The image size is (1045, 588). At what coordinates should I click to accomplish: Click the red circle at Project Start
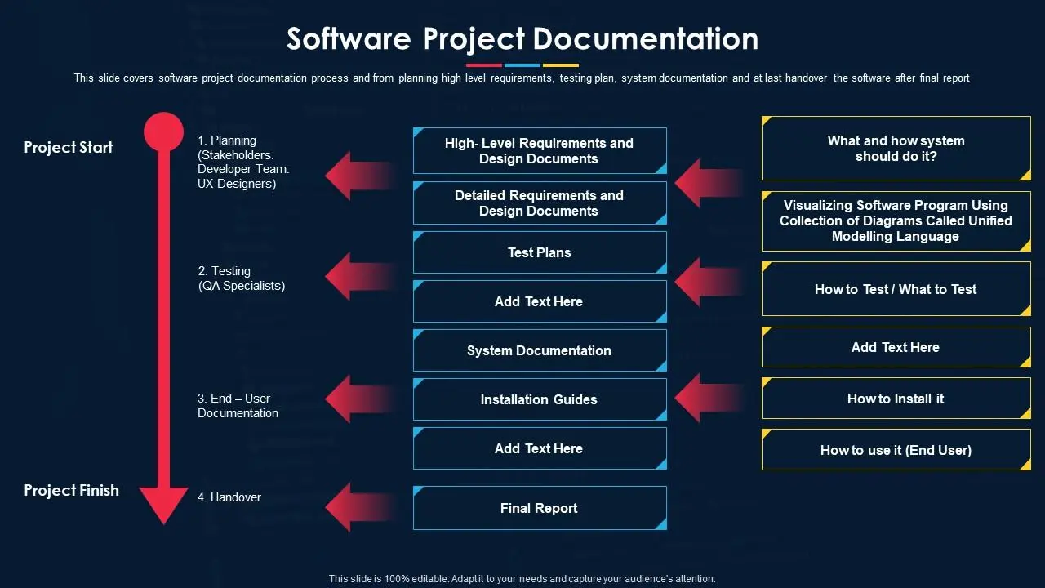pos(164,131)
